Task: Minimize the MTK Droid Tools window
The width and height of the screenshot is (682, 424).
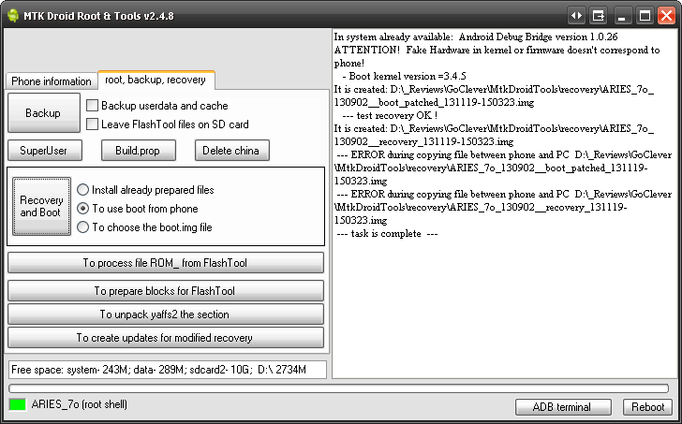Action: click(622, 16)
